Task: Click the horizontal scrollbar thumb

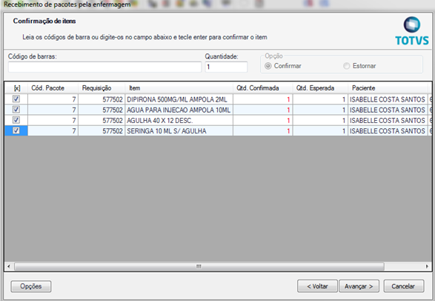Action: (x=199, y=267)
